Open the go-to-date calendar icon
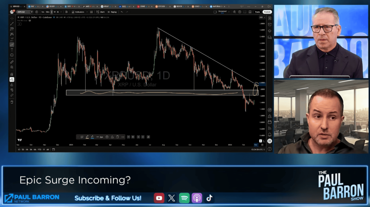 click(53, 150)
